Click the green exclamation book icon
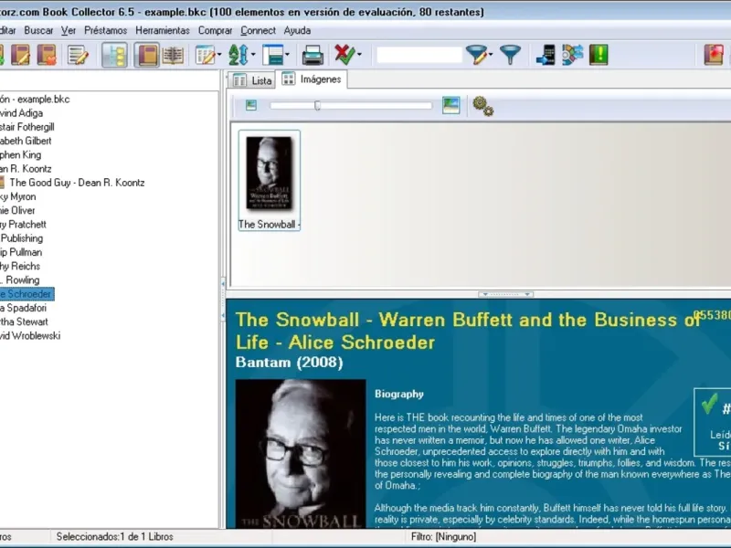This screenshot has width=731, height=548. pos(599,55)
